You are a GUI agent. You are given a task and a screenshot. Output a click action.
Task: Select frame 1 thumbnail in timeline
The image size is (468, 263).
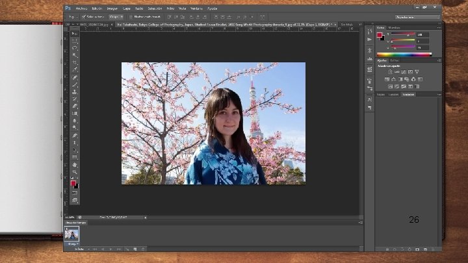(71, 234)
